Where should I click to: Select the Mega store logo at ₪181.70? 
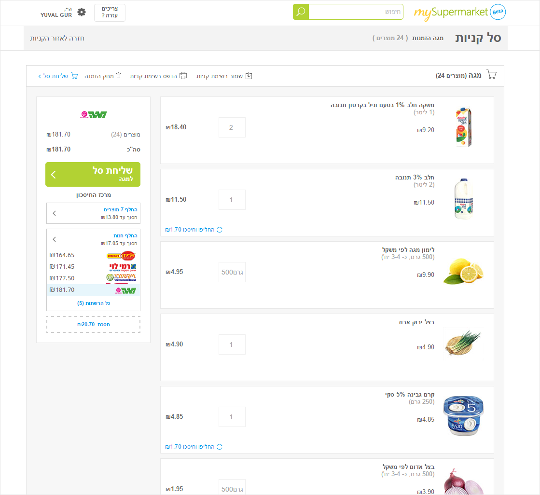click(x=125, y=290)
